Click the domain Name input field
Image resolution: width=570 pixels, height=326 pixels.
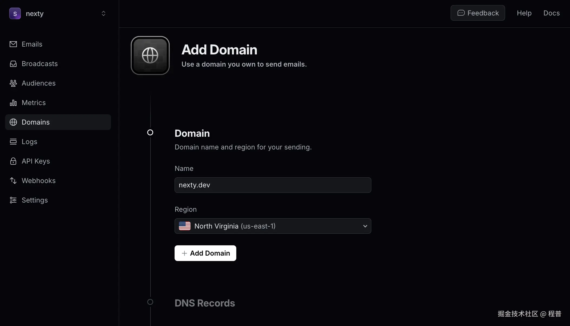tap(273, 185)
